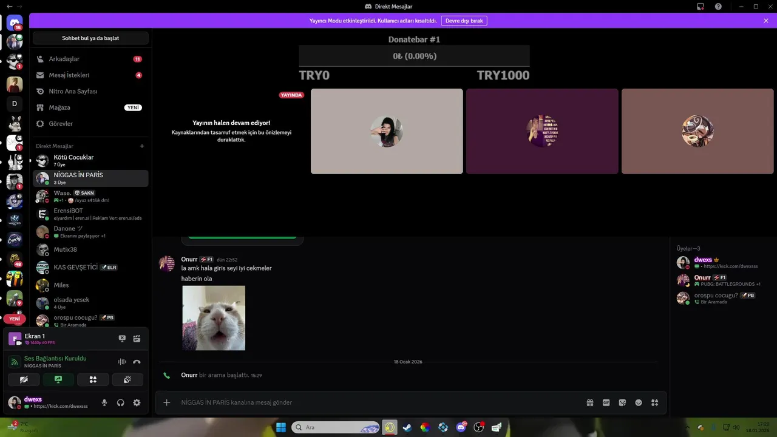This screenshot has width=777, height=437.
Task: Click the paused stream preview
Action: [231, 131]
